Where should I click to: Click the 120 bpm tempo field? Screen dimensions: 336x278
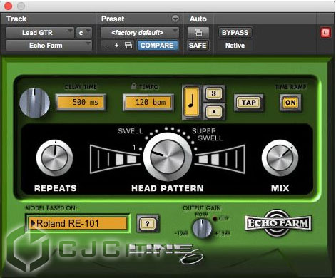click(x=148, y=102)
